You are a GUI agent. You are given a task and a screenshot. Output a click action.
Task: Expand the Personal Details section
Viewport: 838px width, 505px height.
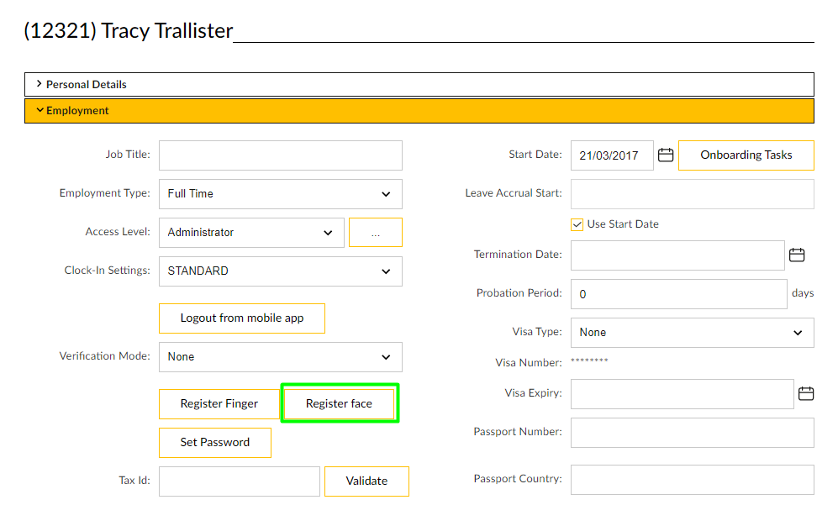pos(419,84)
